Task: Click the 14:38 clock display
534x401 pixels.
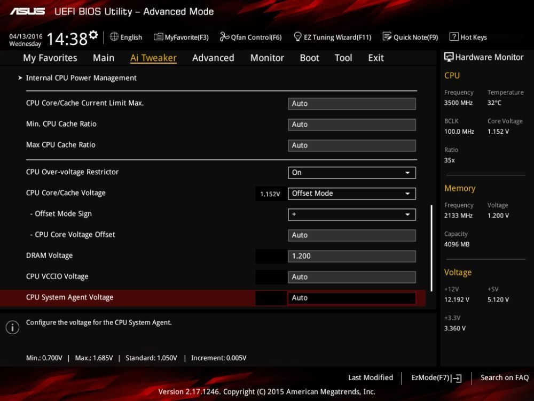Action: coord(67,38)
